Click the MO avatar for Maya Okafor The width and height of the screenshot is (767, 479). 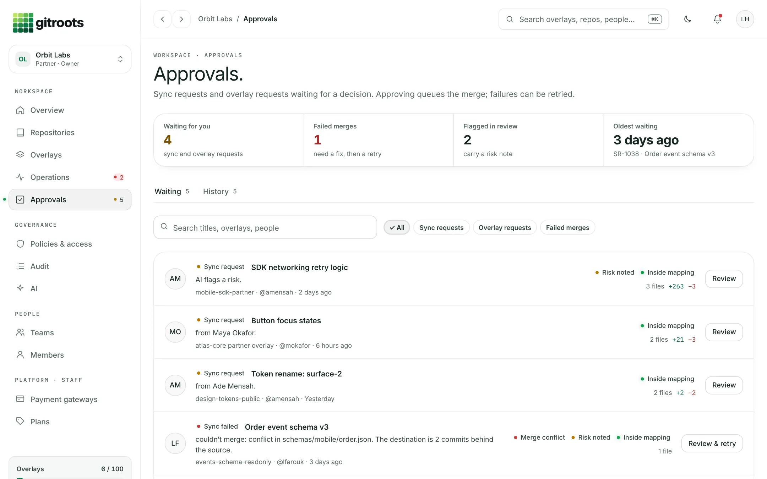175,332
